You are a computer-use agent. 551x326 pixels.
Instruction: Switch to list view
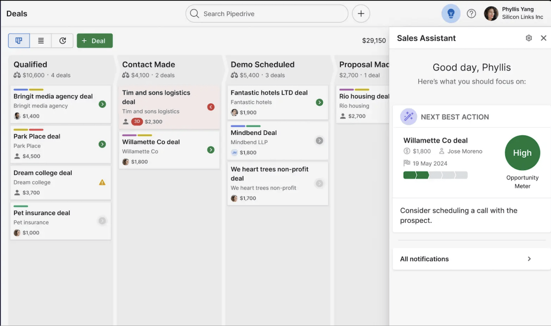tap(41, 41)
